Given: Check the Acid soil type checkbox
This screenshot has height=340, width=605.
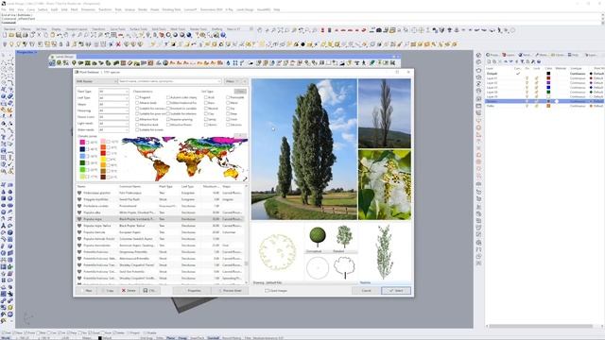Looking at the screenshot, I should (205, 97).
